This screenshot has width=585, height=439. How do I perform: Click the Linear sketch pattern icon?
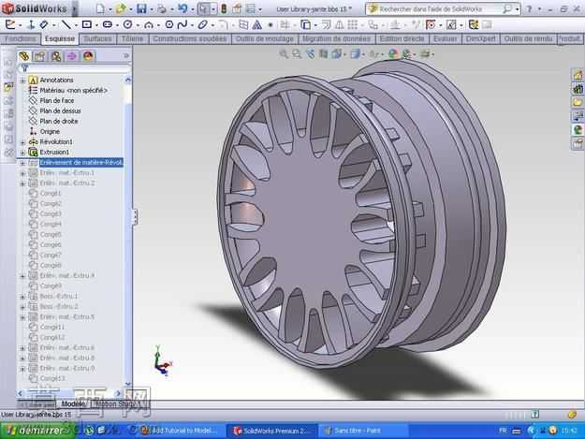click(352, 25)
